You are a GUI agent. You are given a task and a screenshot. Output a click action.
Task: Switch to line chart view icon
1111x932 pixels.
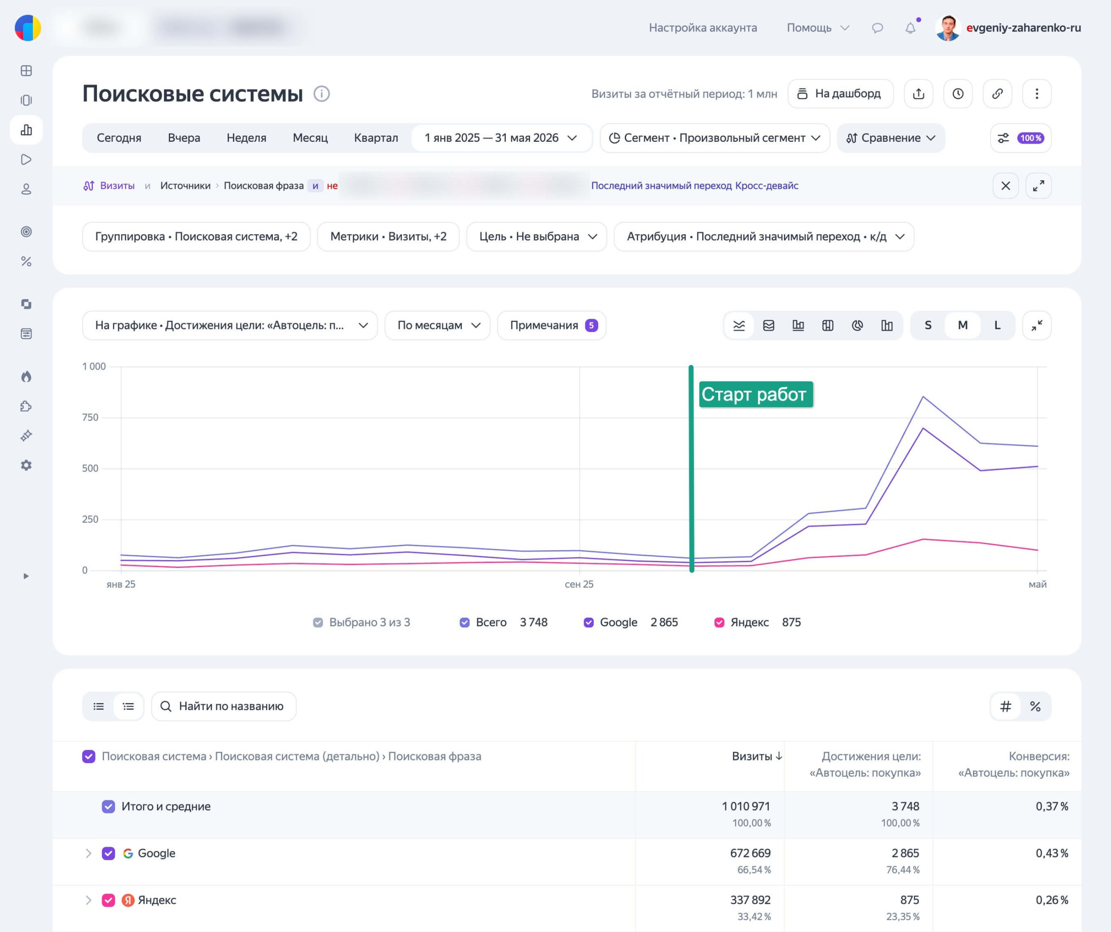pyautogui.click(x=739, y=325)
